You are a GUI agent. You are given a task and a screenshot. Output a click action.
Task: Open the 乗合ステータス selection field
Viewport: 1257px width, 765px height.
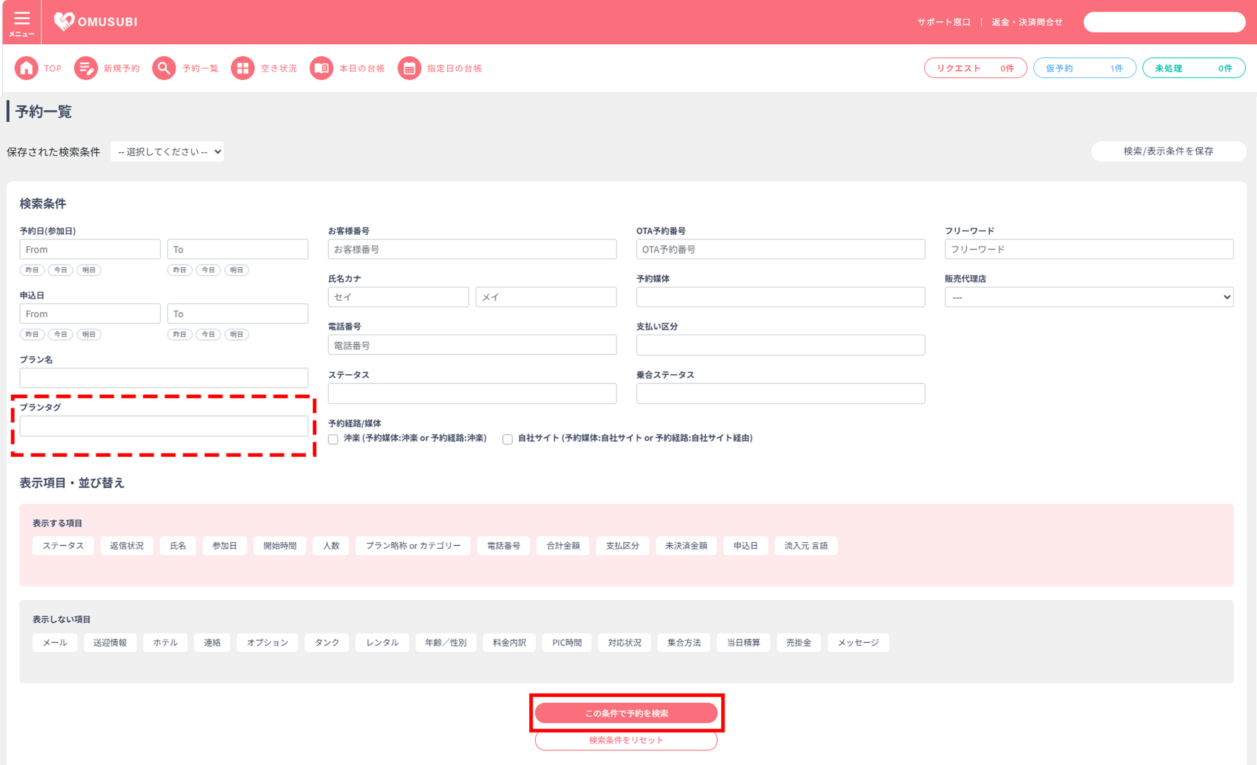click(x=781, y=393)
